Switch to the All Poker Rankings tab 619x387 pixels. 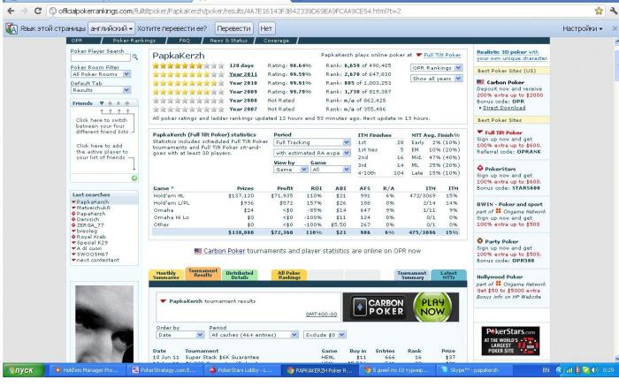click(x=289, y=275)
